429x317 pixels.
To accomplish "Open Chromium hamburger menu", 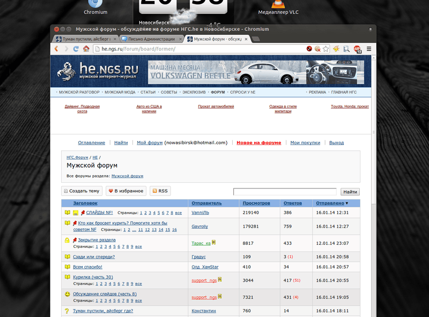I will (369, 49).
